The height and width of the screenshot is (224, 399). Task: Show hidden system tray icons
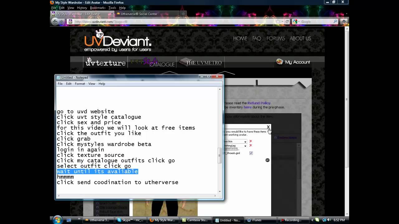pos(312,220)
